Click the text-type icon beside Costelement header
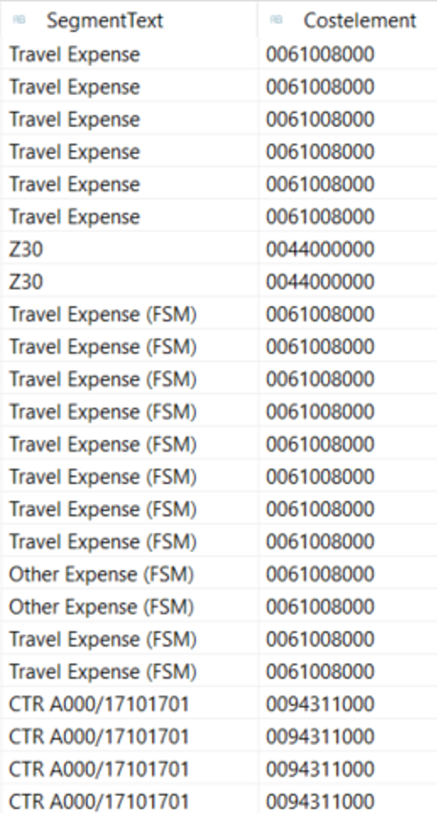437x813 pixels. click(276, 20)
